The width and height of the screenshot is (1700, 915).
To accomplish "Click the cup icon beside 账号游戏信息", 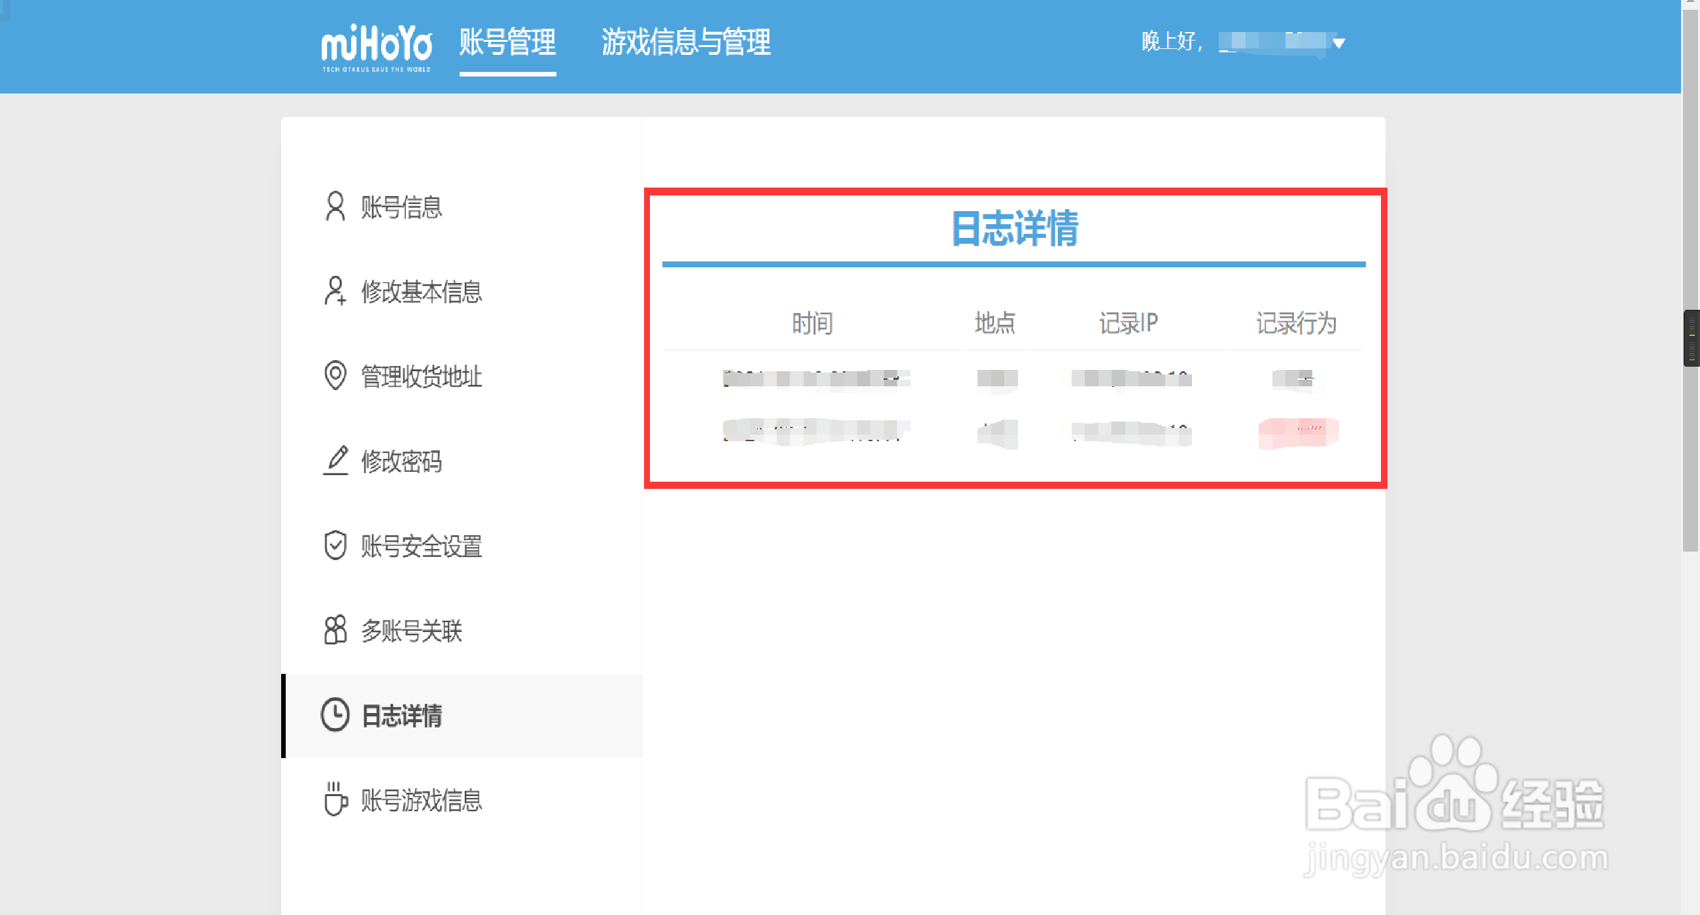I will coord(335,799).
